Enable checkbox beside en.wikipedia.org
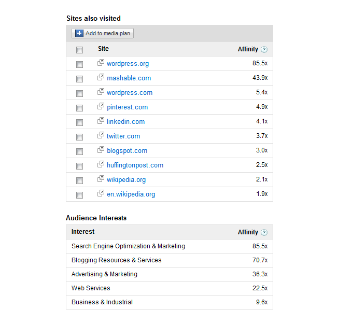 click(79, 195)
